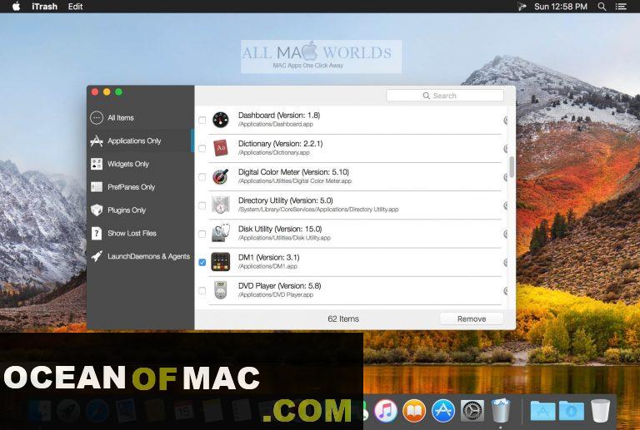Click the Disk Utility app icon

tap(220, 234)
